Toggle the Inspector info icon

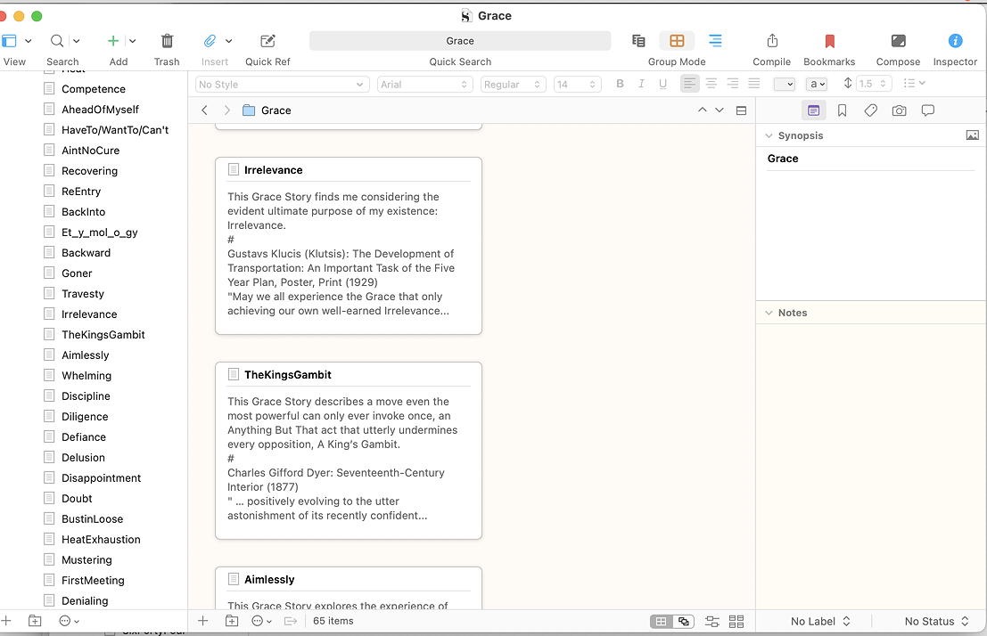pos(955,41)
